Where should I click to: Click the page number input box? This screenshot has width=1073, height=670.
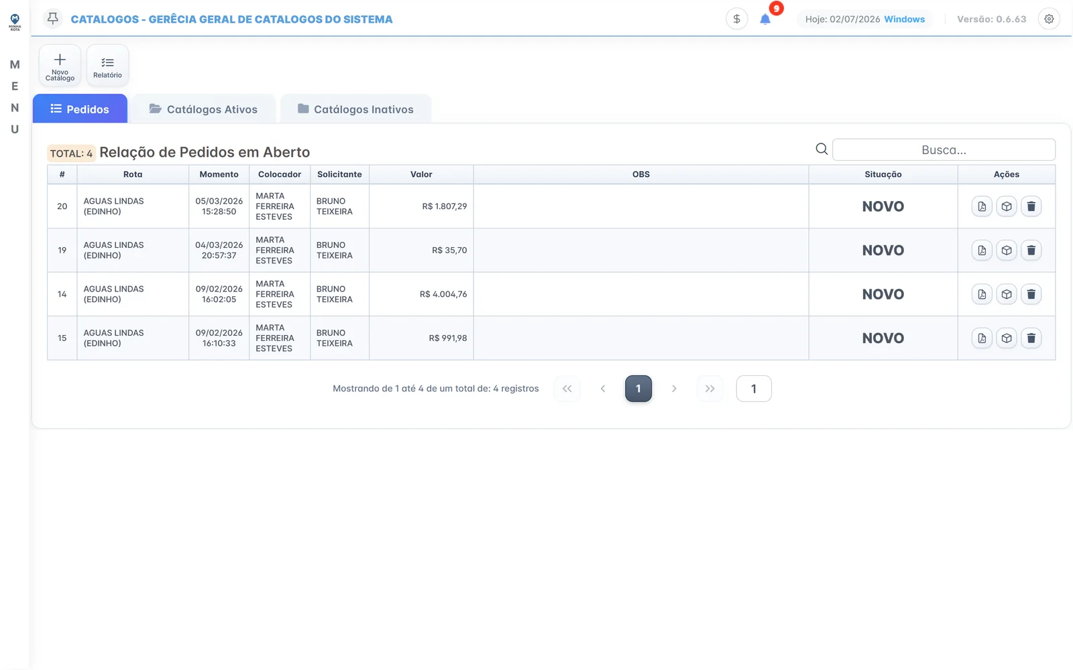(754, 389)
